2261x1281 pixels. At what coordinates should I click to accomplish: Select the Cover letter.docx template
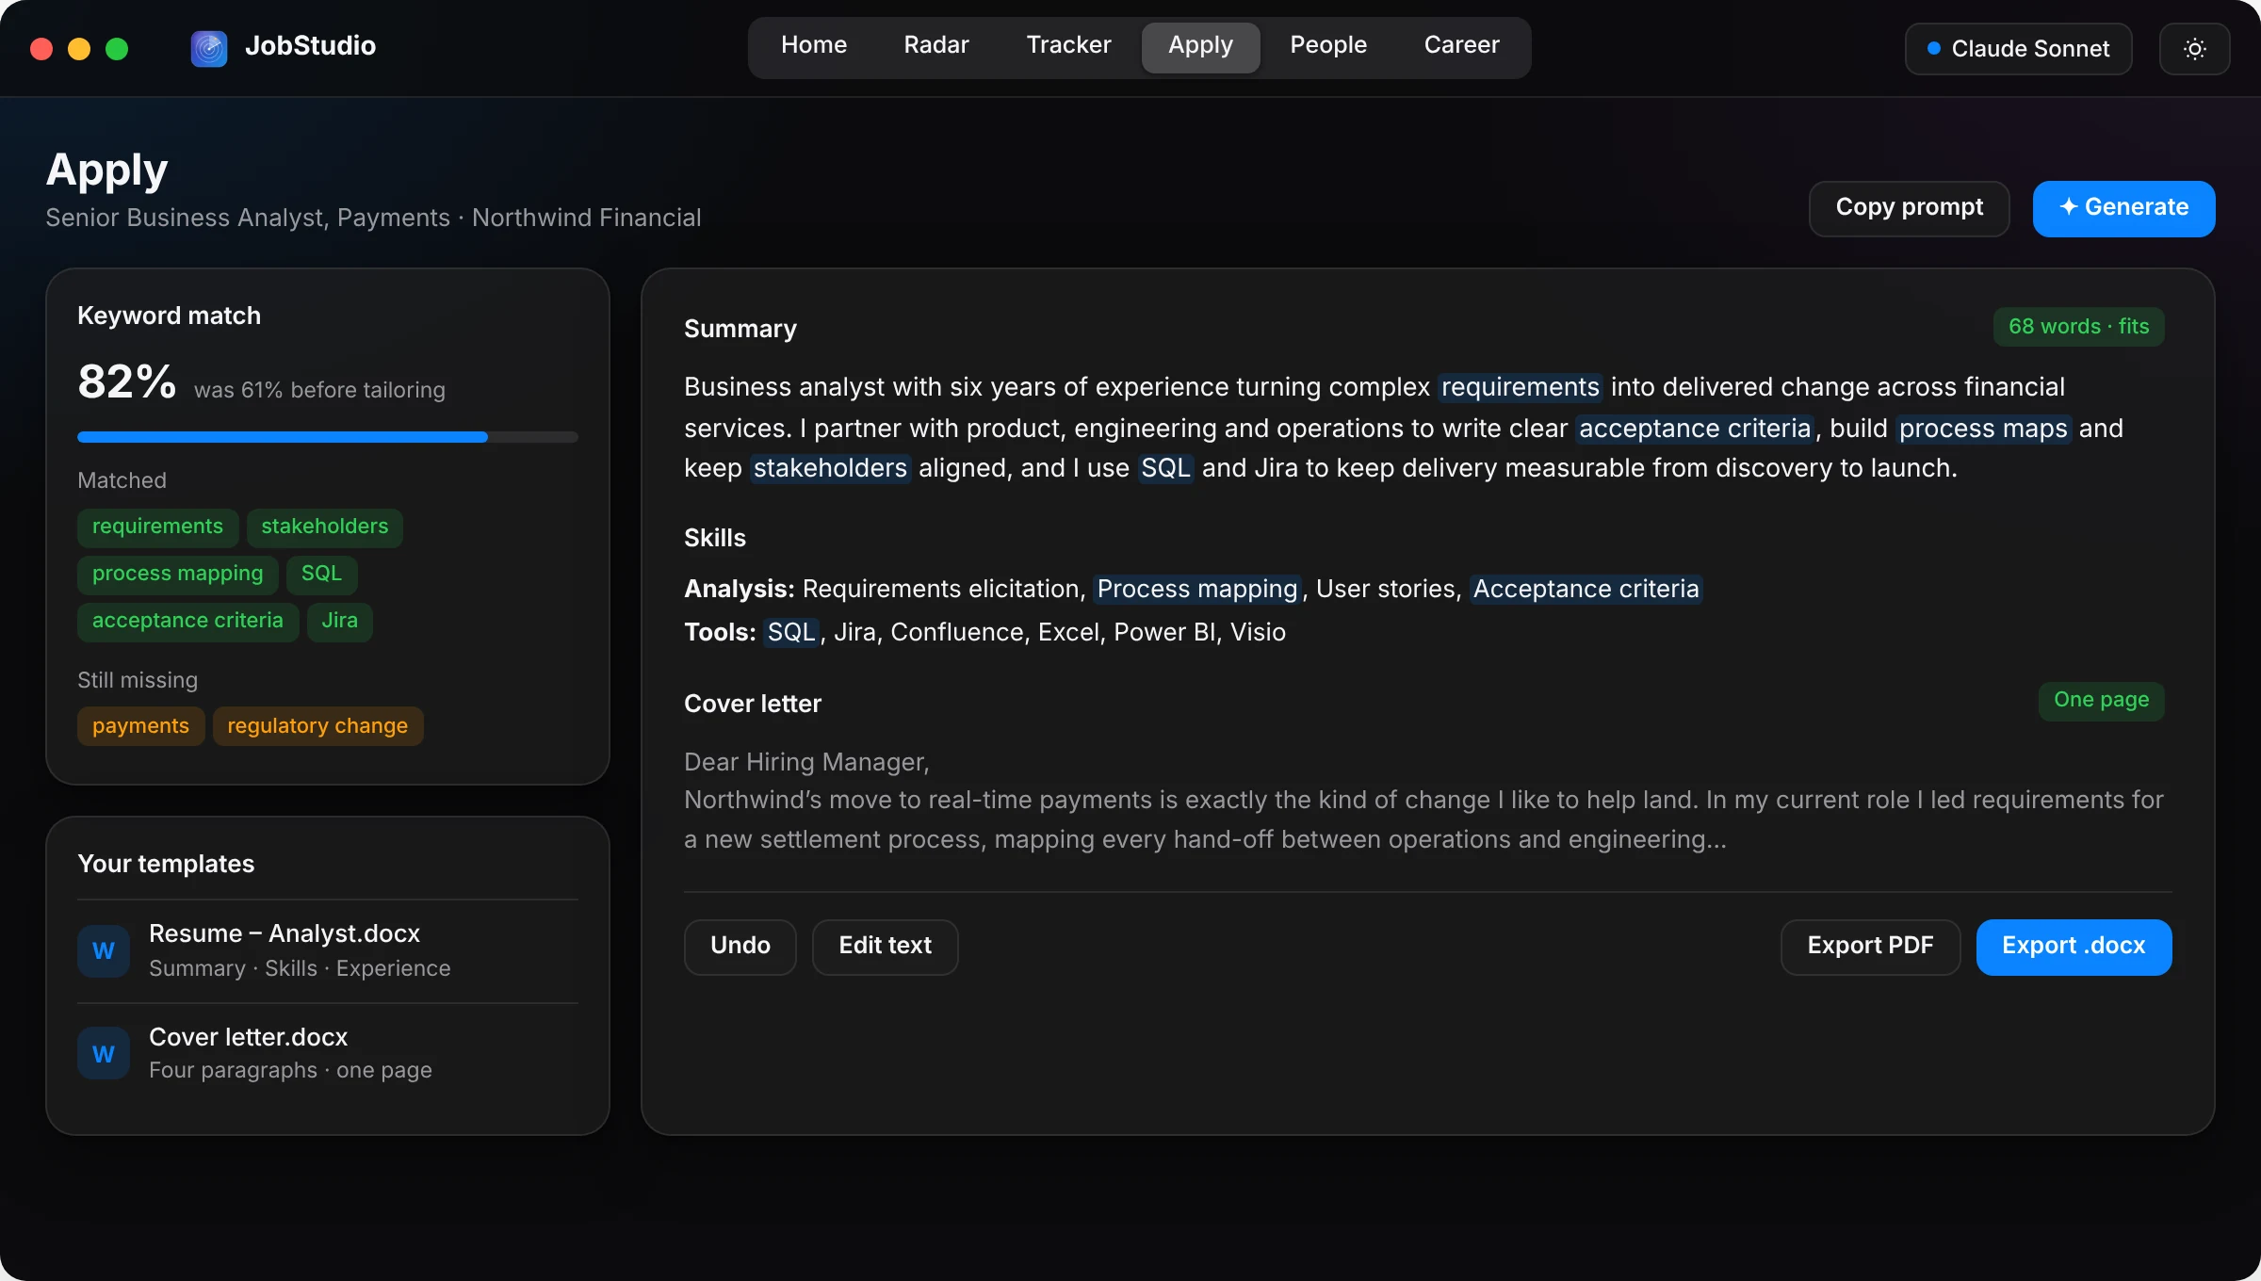[328, 1054]
